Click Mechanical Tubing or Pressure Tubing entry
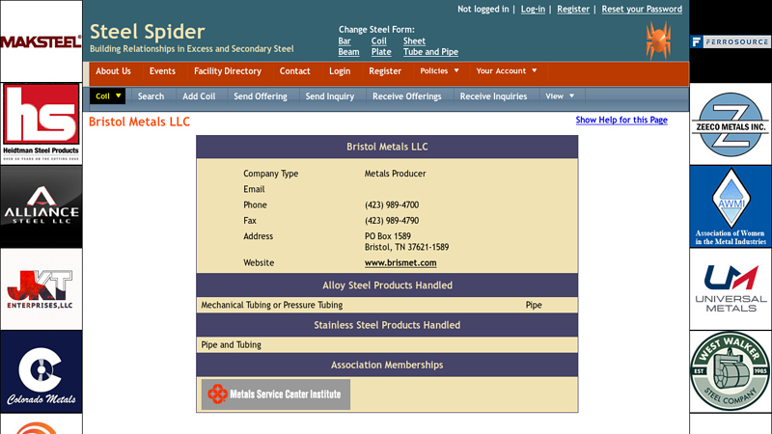The width and height of the screenshot is (772, 434). [x=272, y=305]
